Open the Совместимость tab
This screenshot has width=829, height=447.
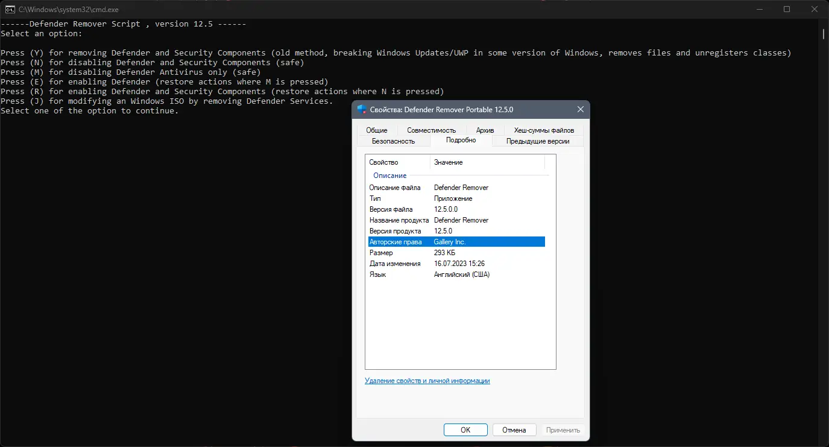(x=431, y=130)
